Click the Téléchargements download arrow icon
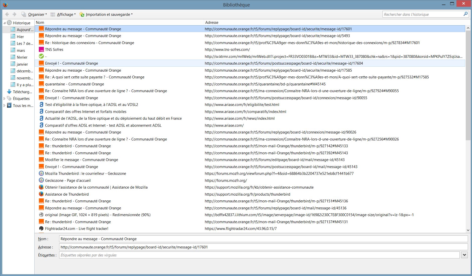The width and height of the screenshot is (472, 276). tap(9, 91)
